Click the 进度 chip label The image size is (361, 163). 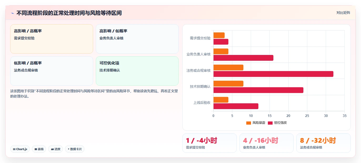57,149
